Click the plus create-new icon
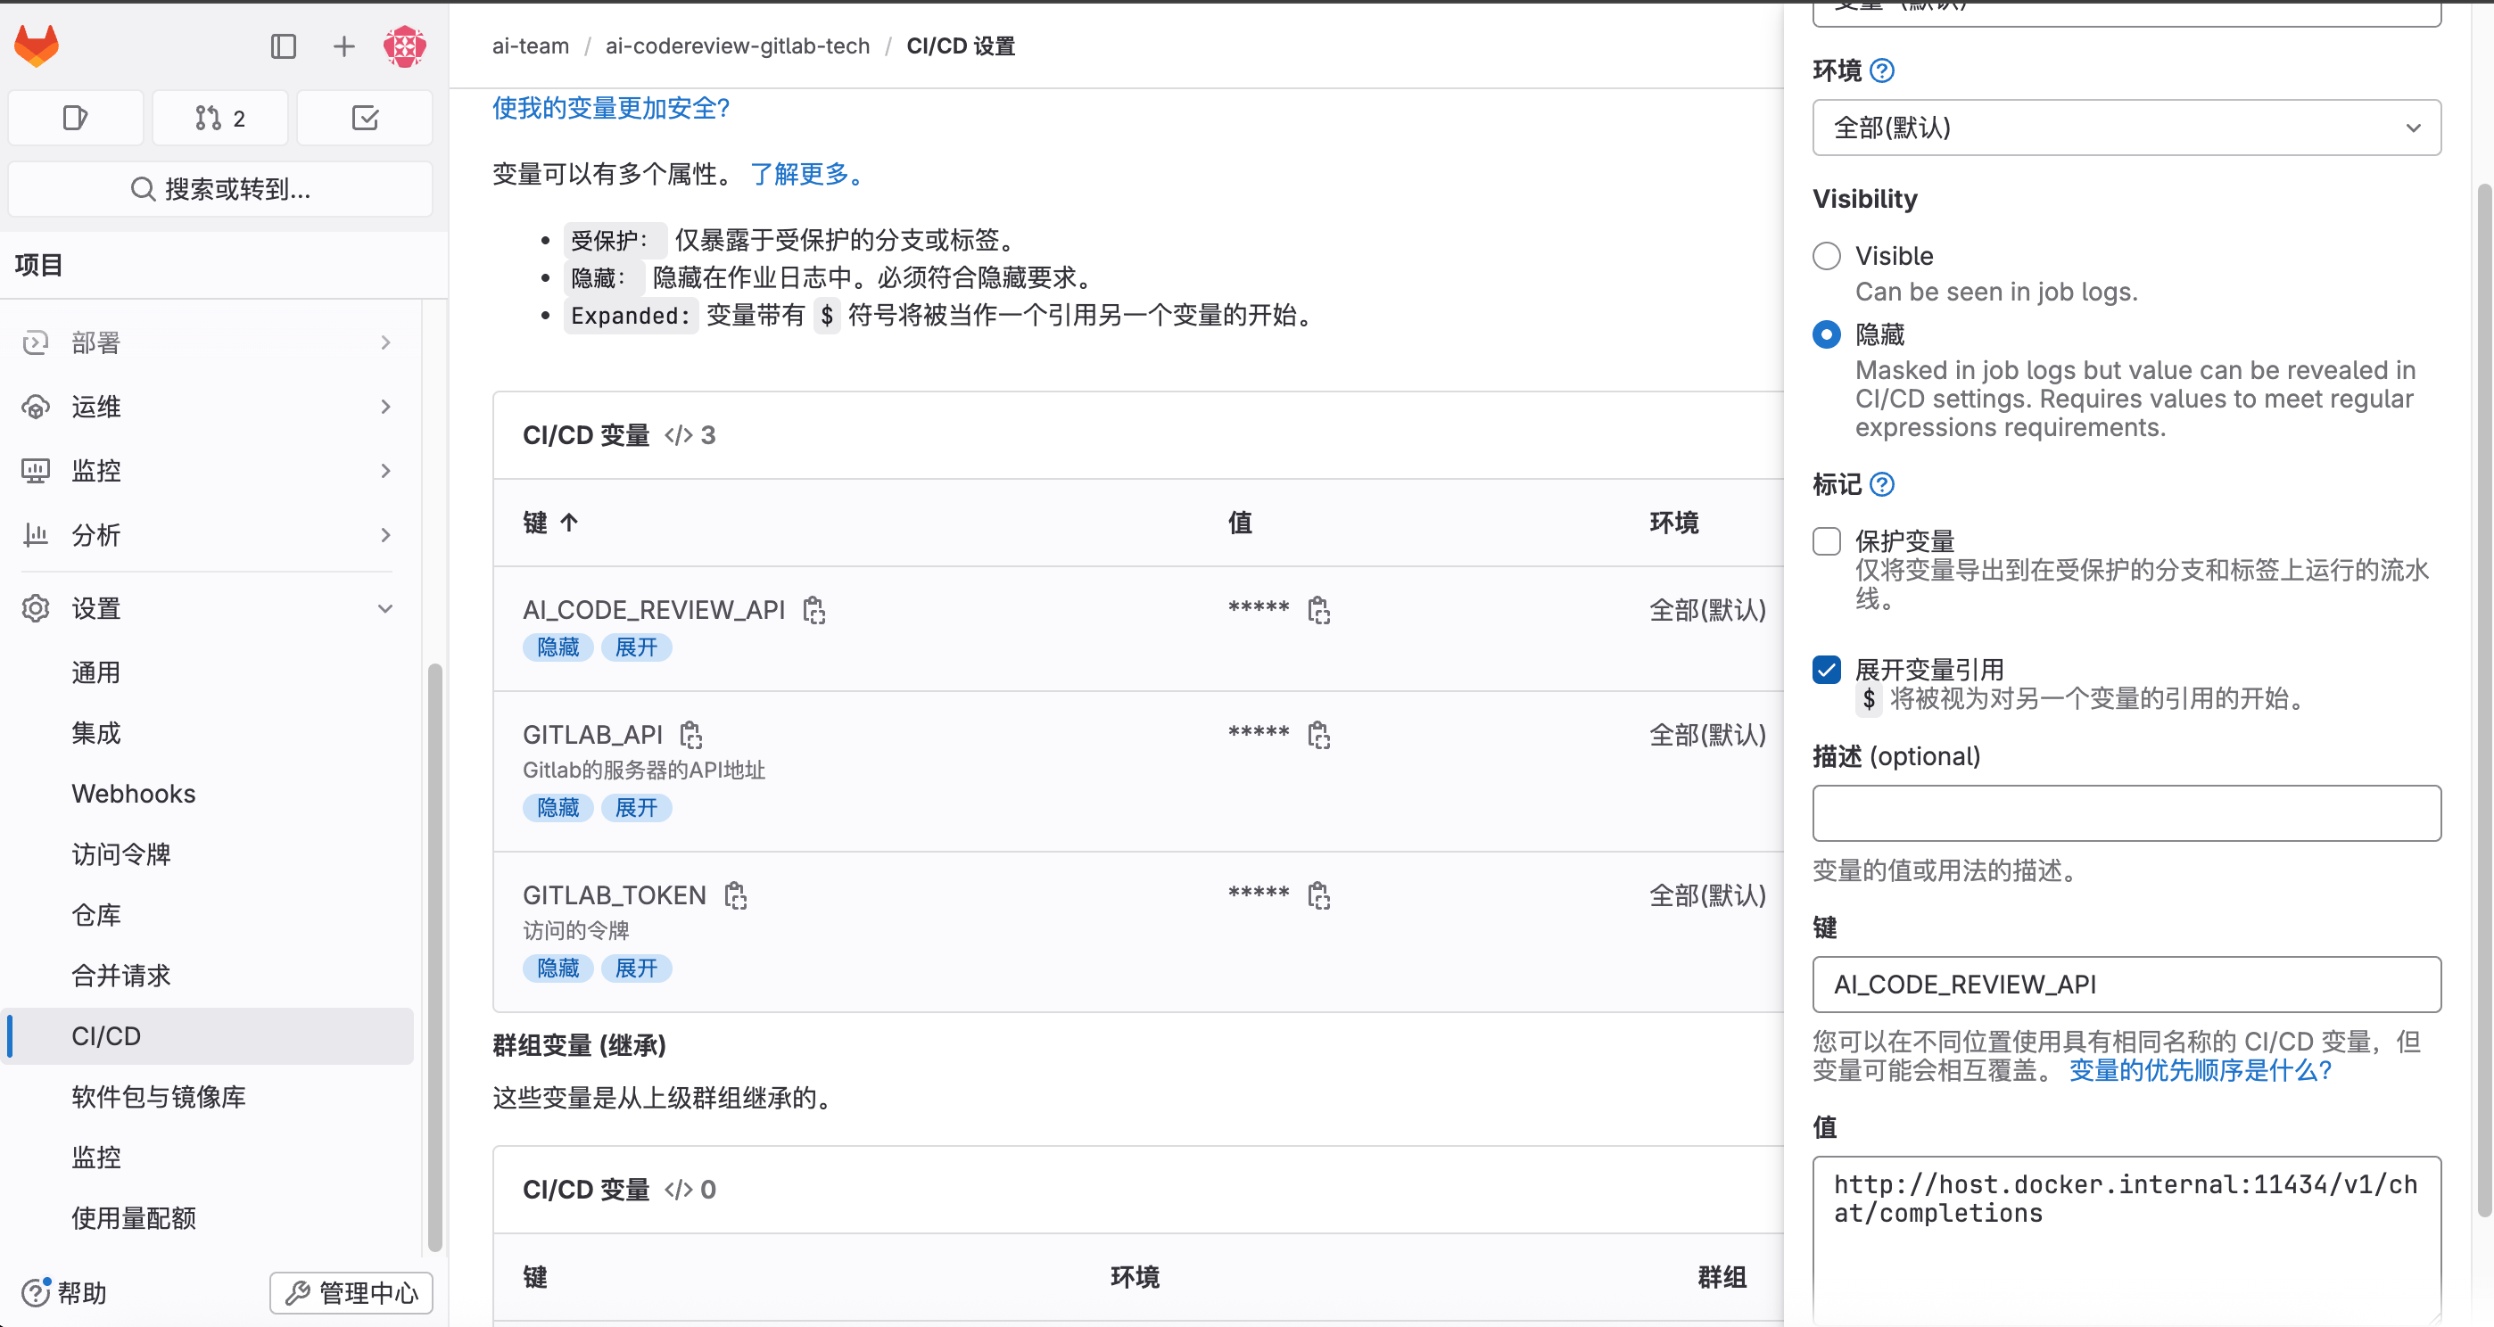 343,45
